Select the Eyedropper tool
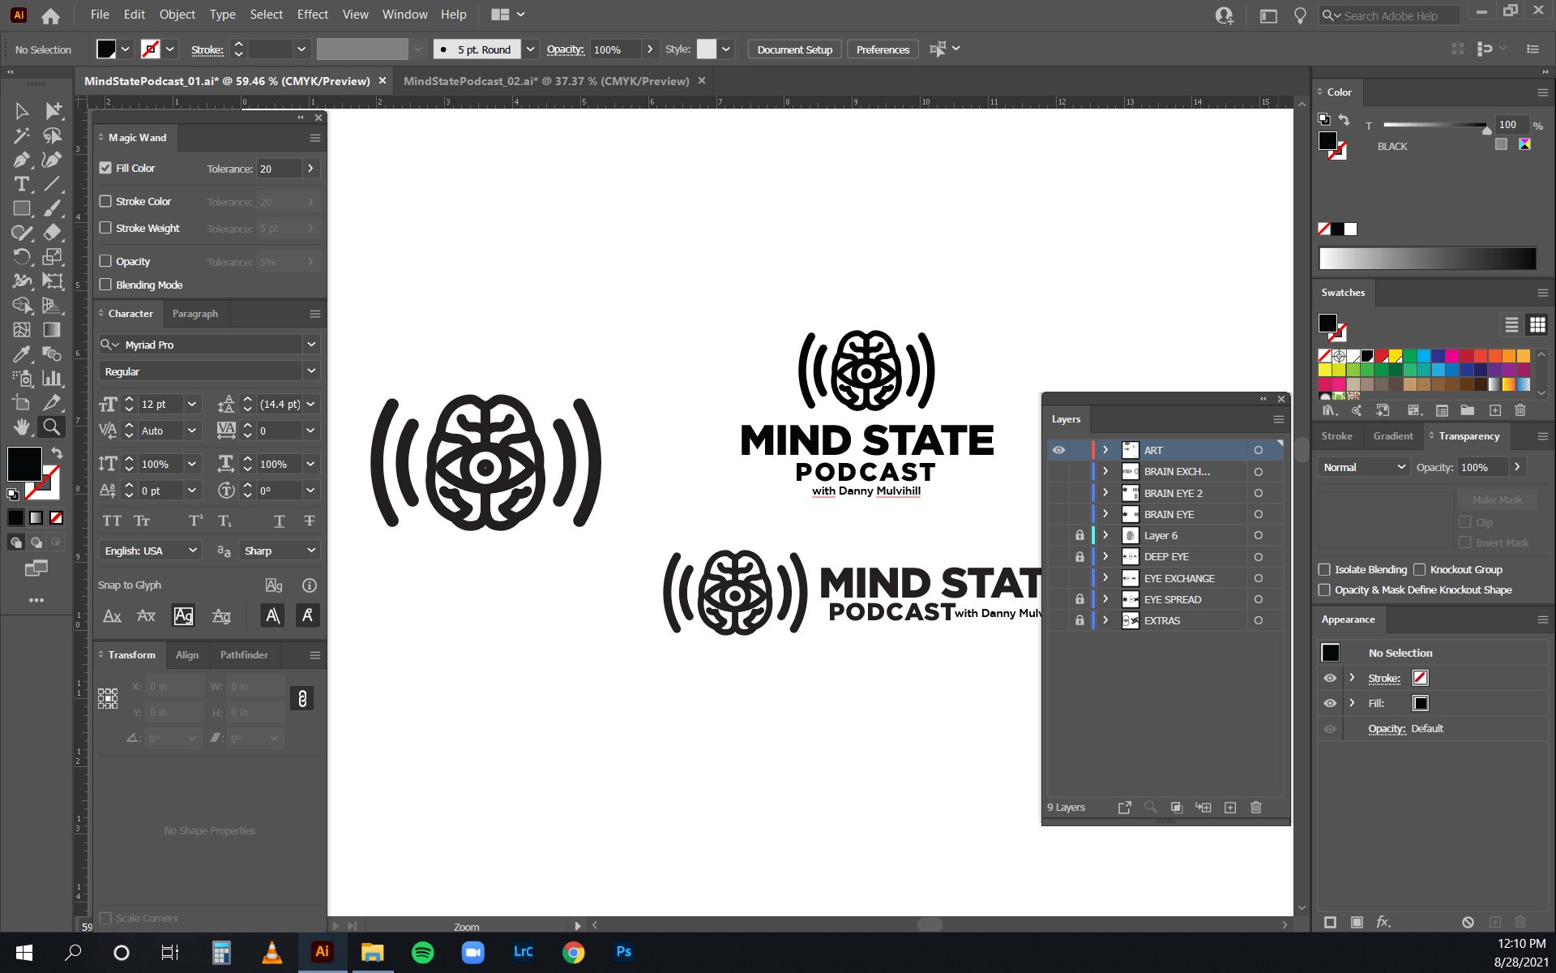The image size is (1556, 973). 22,354
